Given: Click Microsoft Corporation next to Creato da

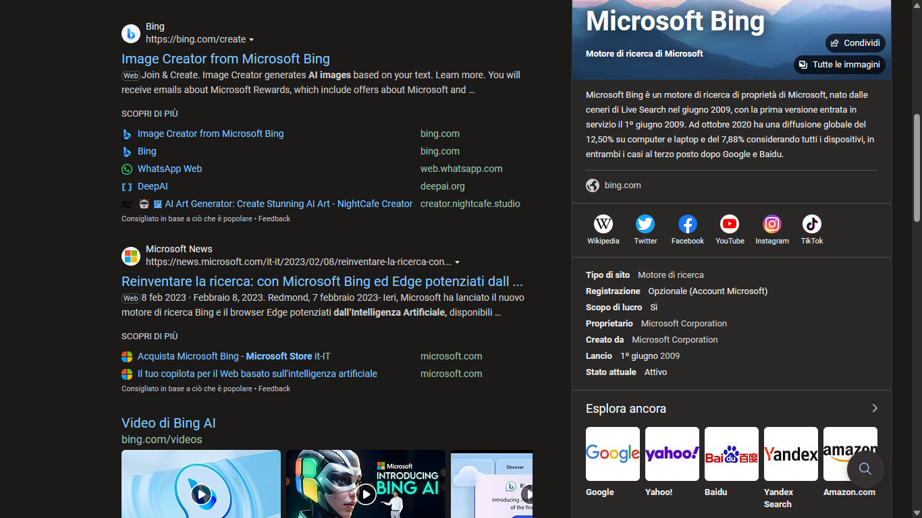Looking at the screenshot, I should pos(675,340).
